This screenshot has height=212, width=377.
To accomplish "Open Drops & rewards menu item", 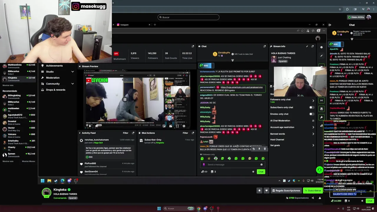I will pyautogui.click(x=53, y=90).
